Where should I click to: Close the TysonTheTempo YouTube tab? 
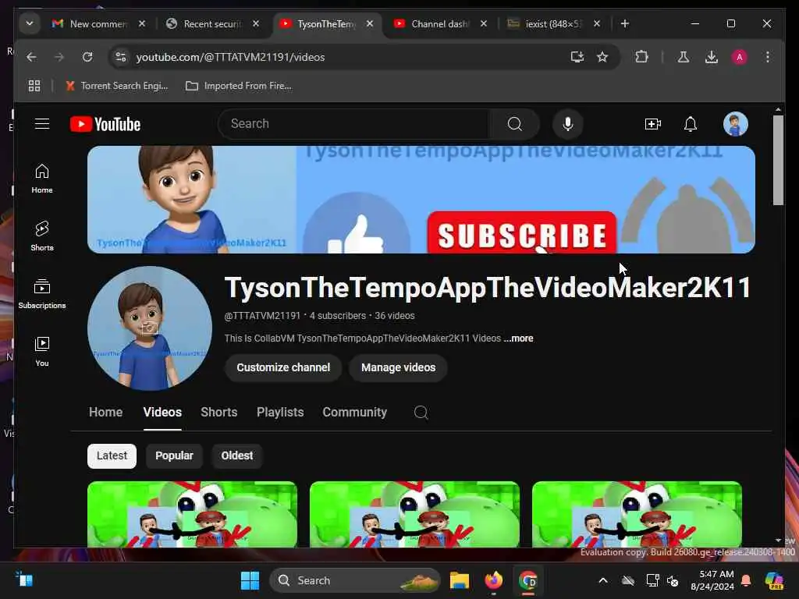(370, 23)
